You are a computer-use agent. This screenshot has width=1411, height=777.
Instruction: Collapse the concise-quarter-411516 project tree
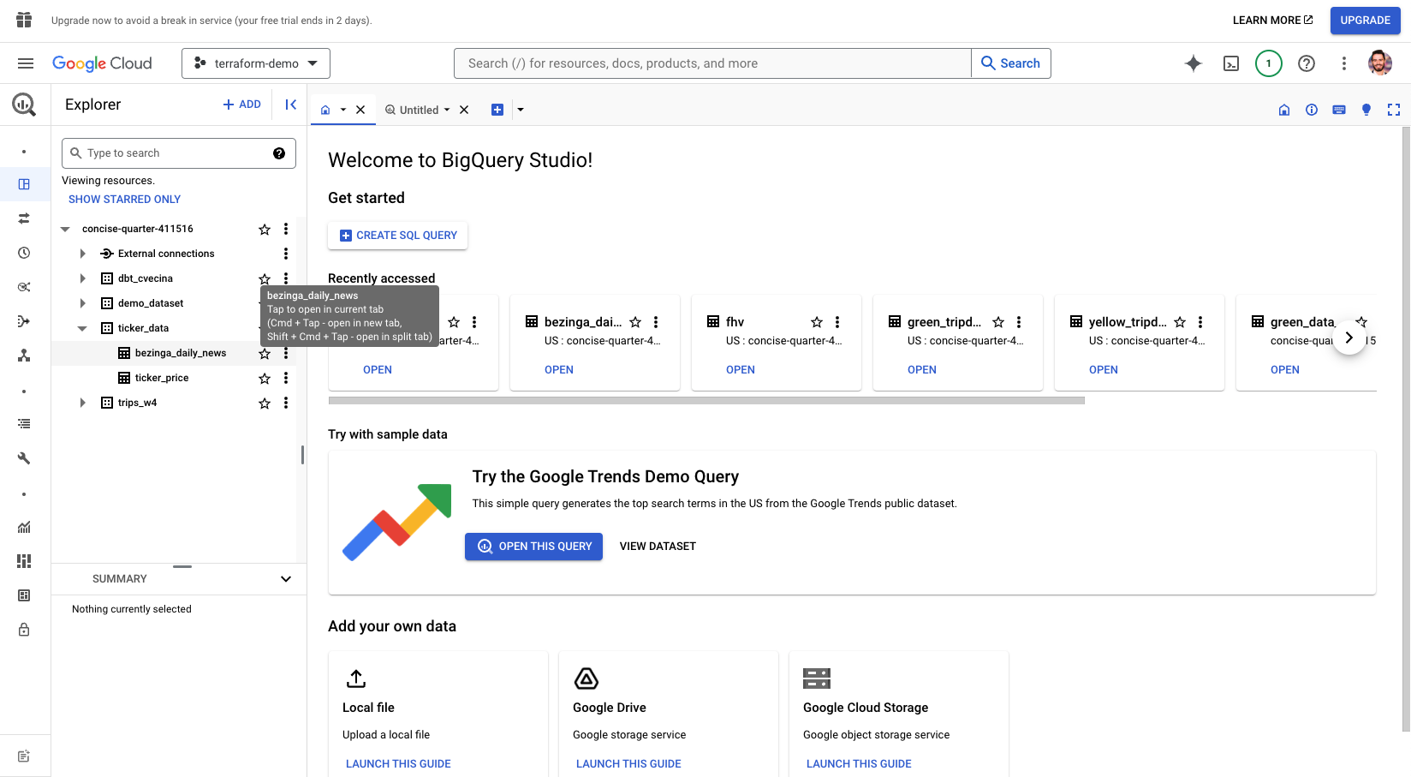tap(65, 229)
